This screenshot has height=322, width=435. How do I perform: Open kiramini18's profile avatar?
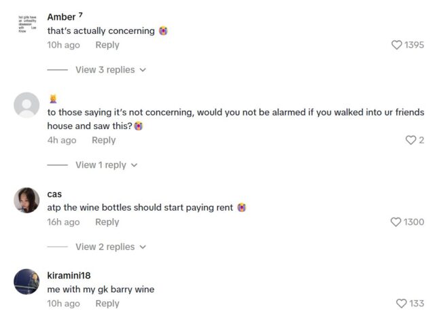(x=27, y=281)
